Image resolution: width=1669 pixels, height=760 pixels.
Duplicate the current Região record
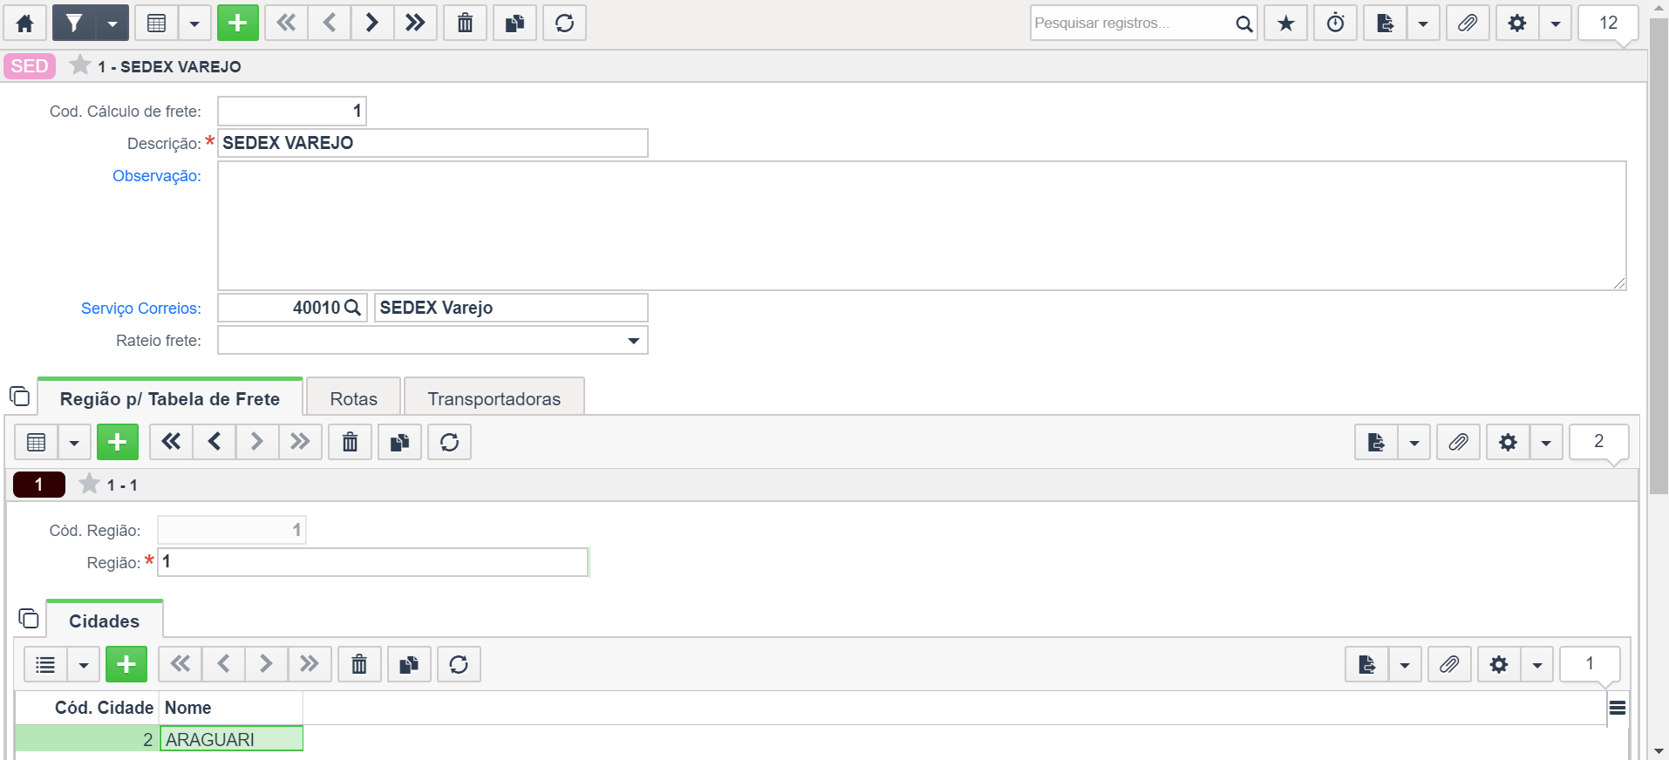(x=400, y=442)
